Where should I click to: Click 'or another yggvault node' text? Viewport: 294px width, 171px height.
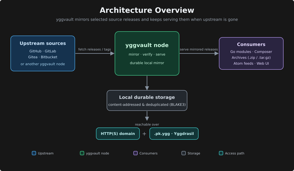[x=43, y=64]
